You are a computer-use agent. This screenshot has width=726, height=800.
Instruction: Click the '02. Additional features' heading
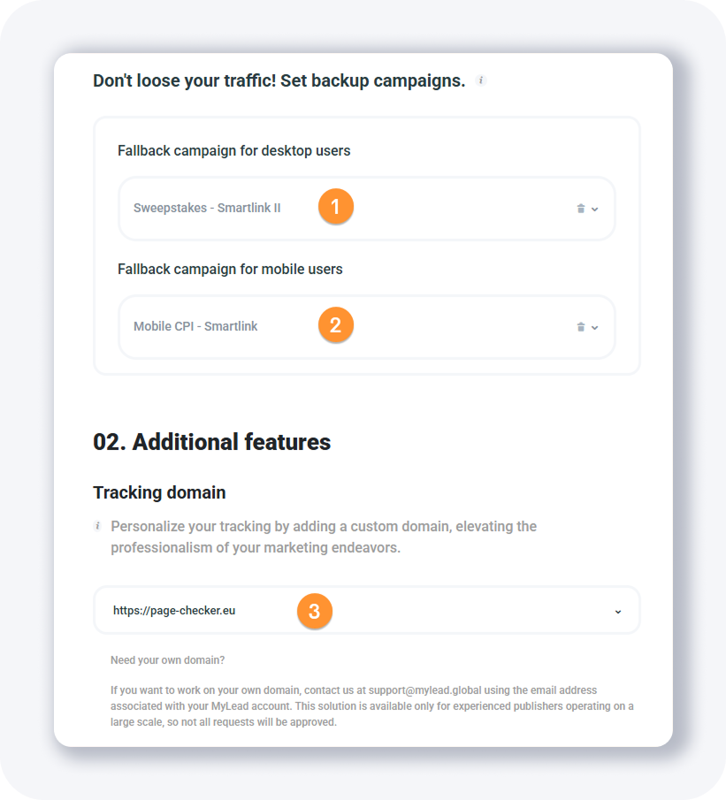click(x=211, y=442)
